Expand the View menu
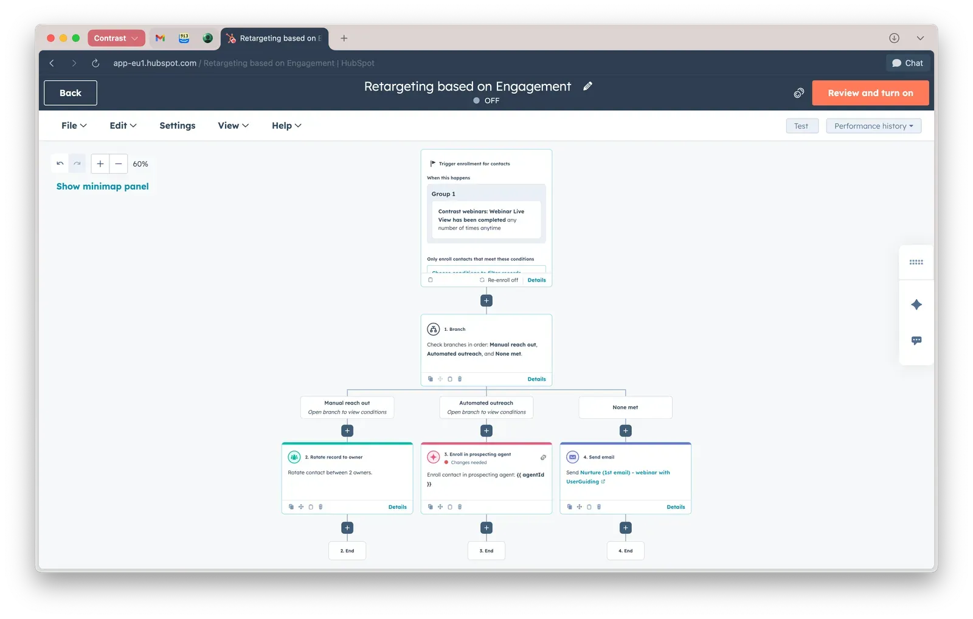973x619 pixels. click(232, 125)
